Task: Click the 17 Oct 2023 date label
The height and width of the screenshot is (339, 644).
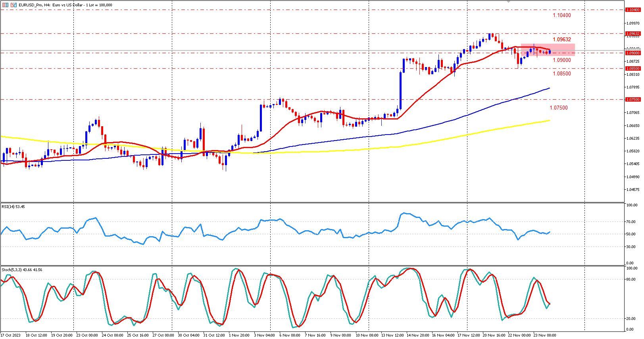Action: [x=10, y=335]
